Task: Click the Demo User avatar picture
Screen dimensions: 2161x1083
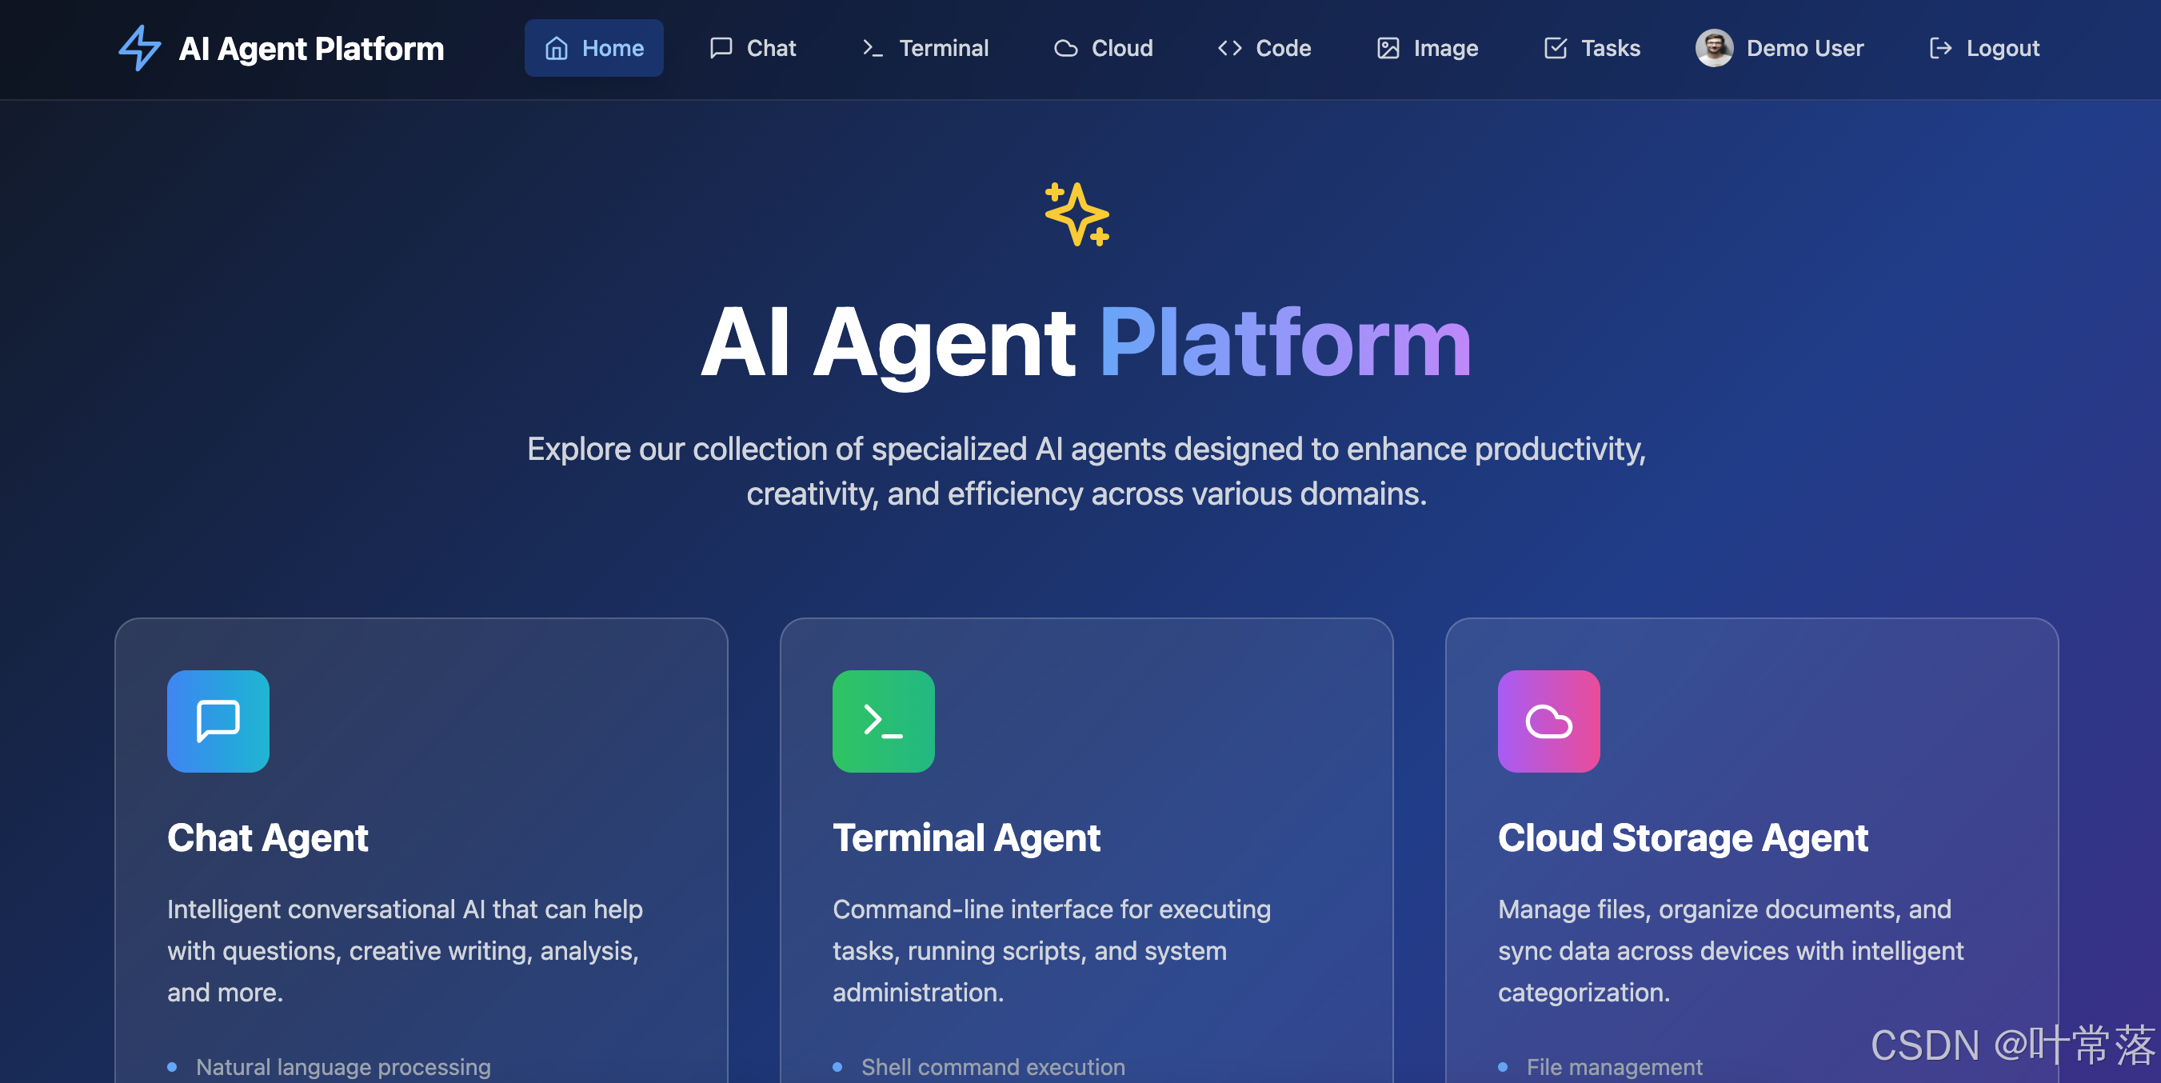Action: pos(1713,48)
